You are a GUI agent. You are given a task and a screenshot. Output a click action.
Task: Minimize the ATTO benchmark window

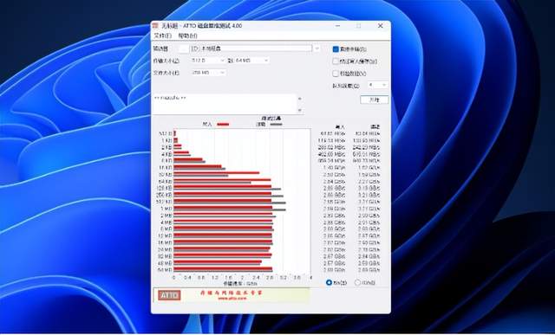tap(337, 26)
